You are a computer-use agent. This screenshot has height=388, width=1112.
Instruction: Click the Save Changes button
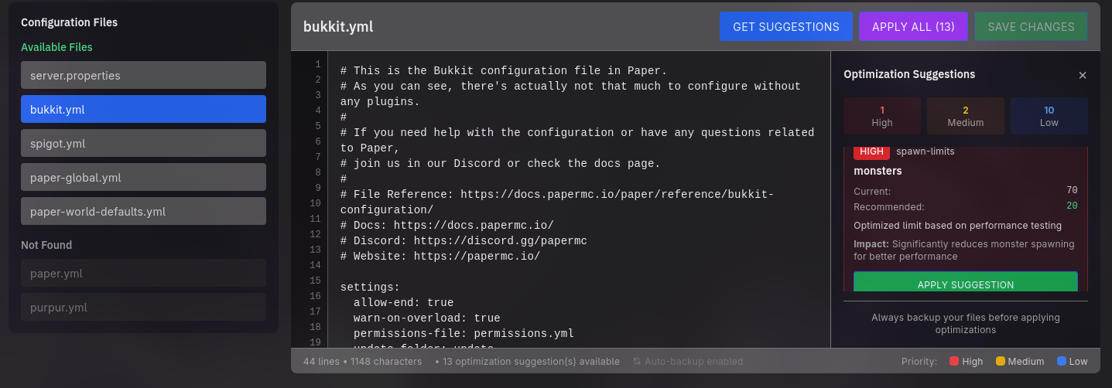(1031, 26)
